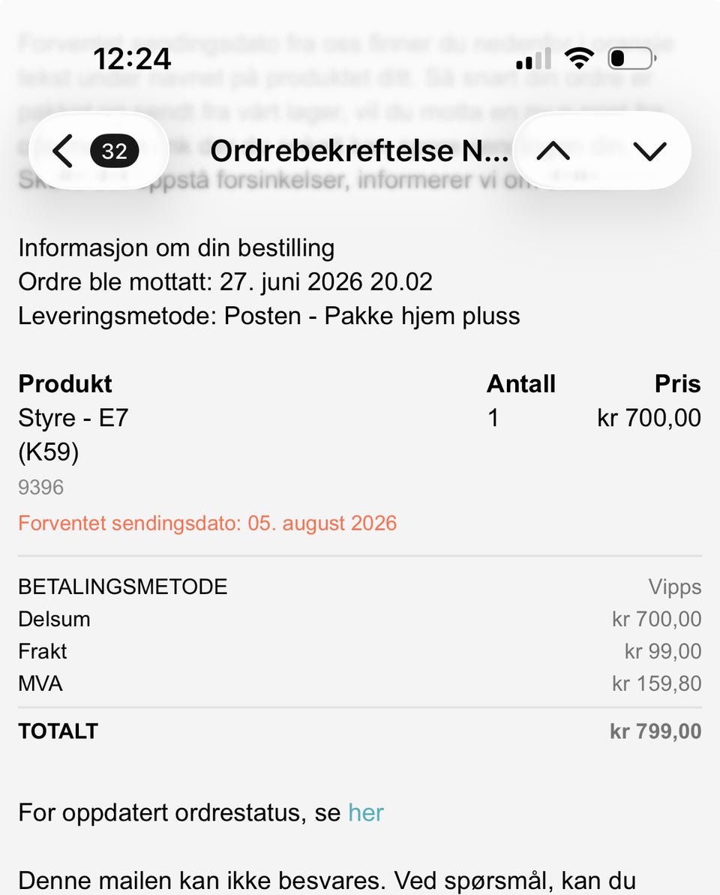Tap the Styre - E7 product name
This screenshot has height=895, width=720.
73,419
